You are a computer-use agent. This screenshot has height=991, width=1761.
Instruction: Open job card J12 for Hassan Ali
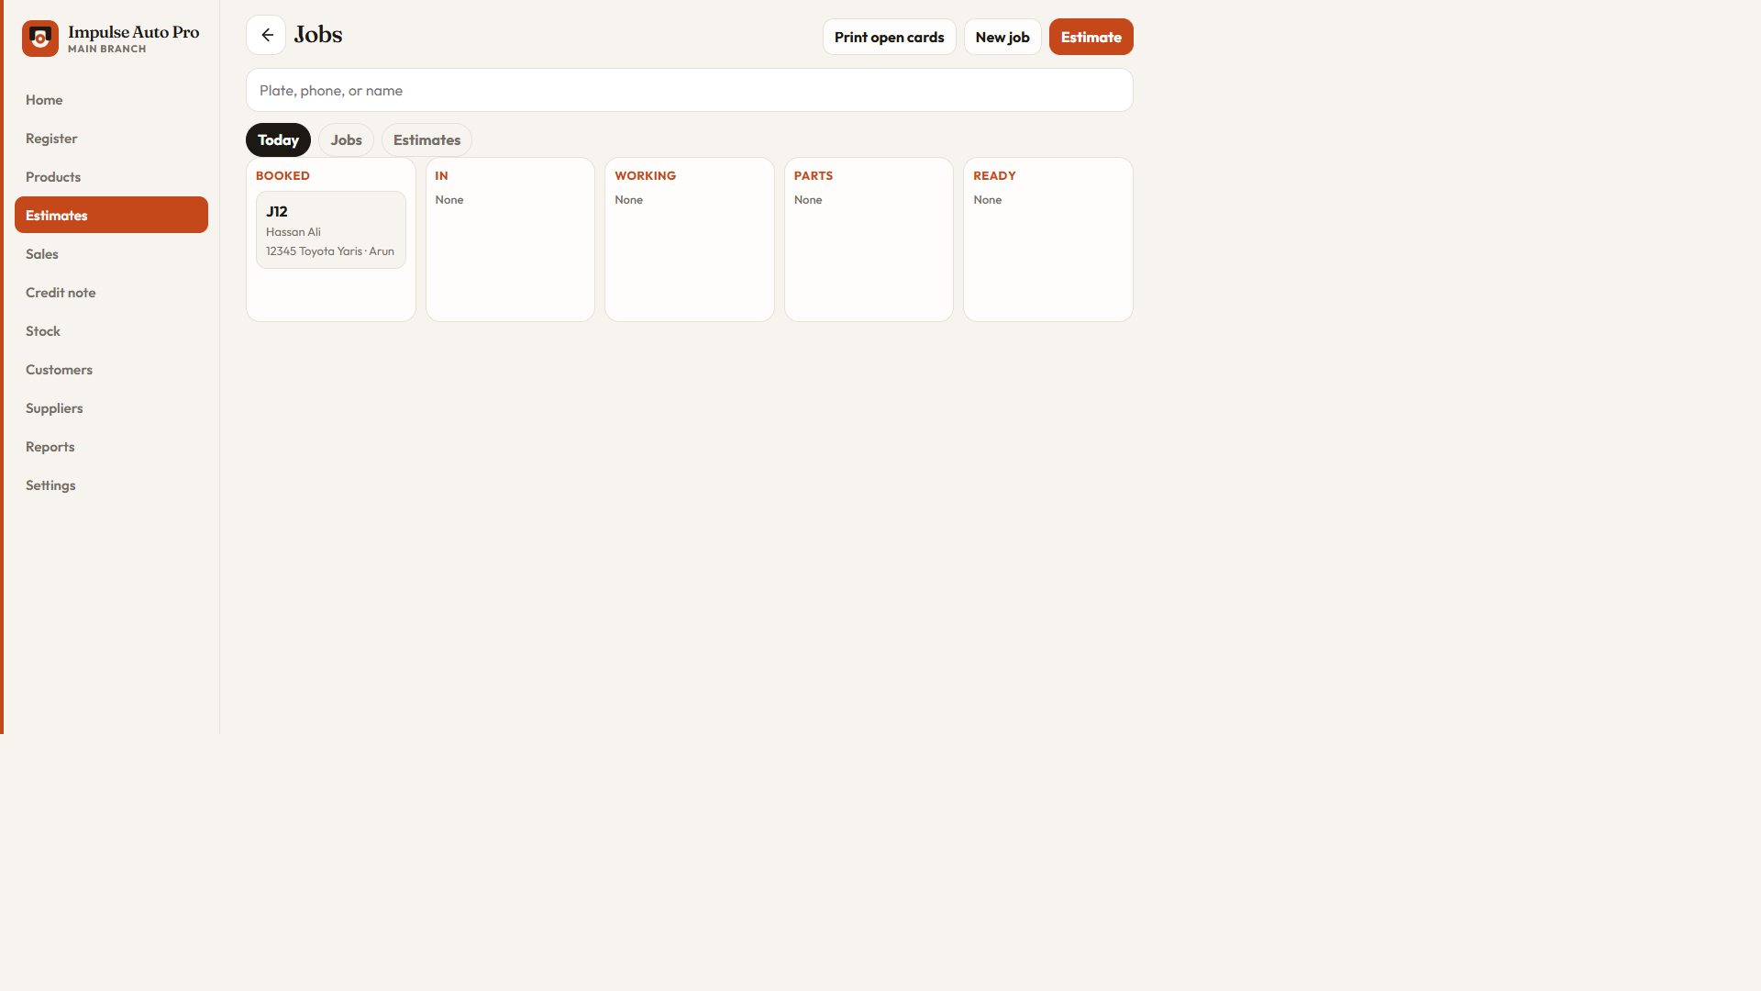[x=331, y=229]
